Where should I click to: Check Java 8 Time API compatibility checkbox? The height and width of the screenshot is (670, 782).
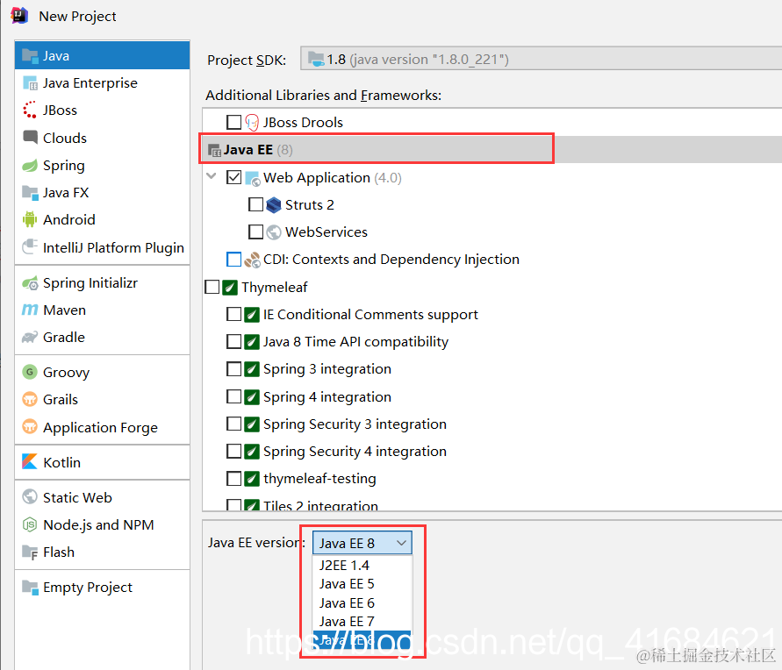234,341
